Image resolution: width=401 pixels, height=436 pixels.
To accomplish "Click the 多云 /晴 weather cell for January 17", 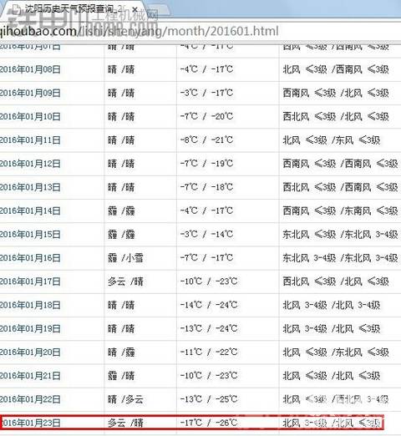I will [125, 281].
